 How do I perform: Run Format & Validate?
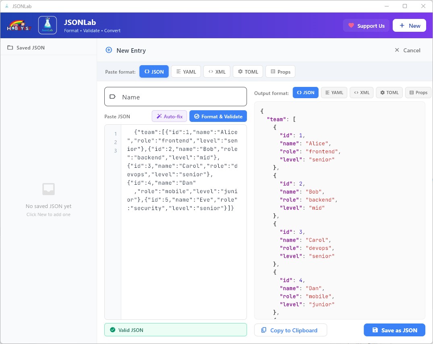(218, 116)
